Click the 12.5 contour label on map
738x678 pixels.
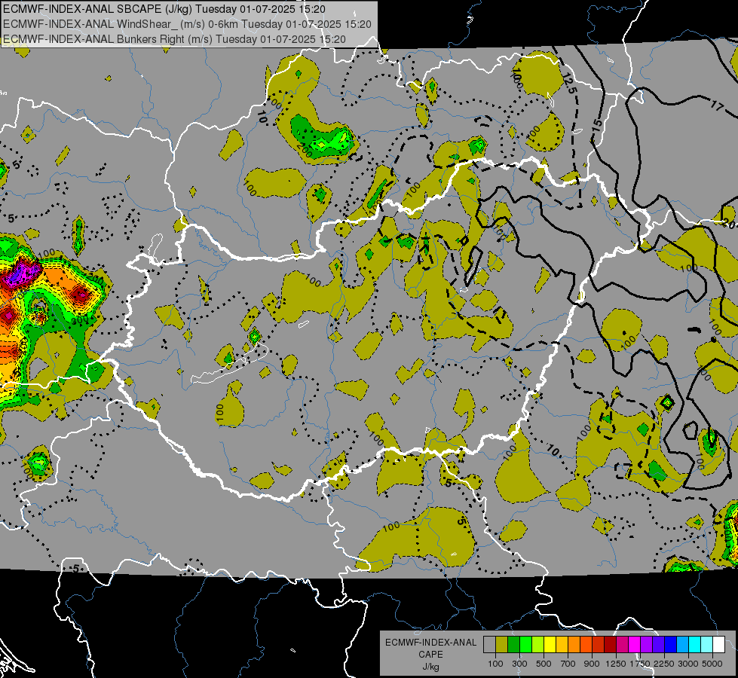[x=568, y=83]
